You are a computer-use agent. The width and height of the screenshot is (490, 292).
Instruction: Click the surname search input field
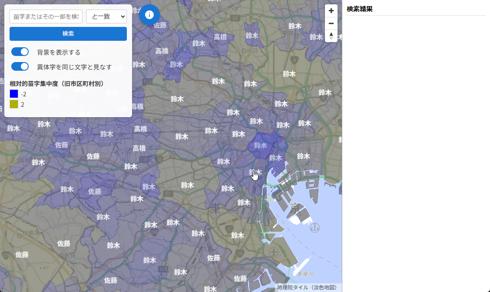point(46,16)
